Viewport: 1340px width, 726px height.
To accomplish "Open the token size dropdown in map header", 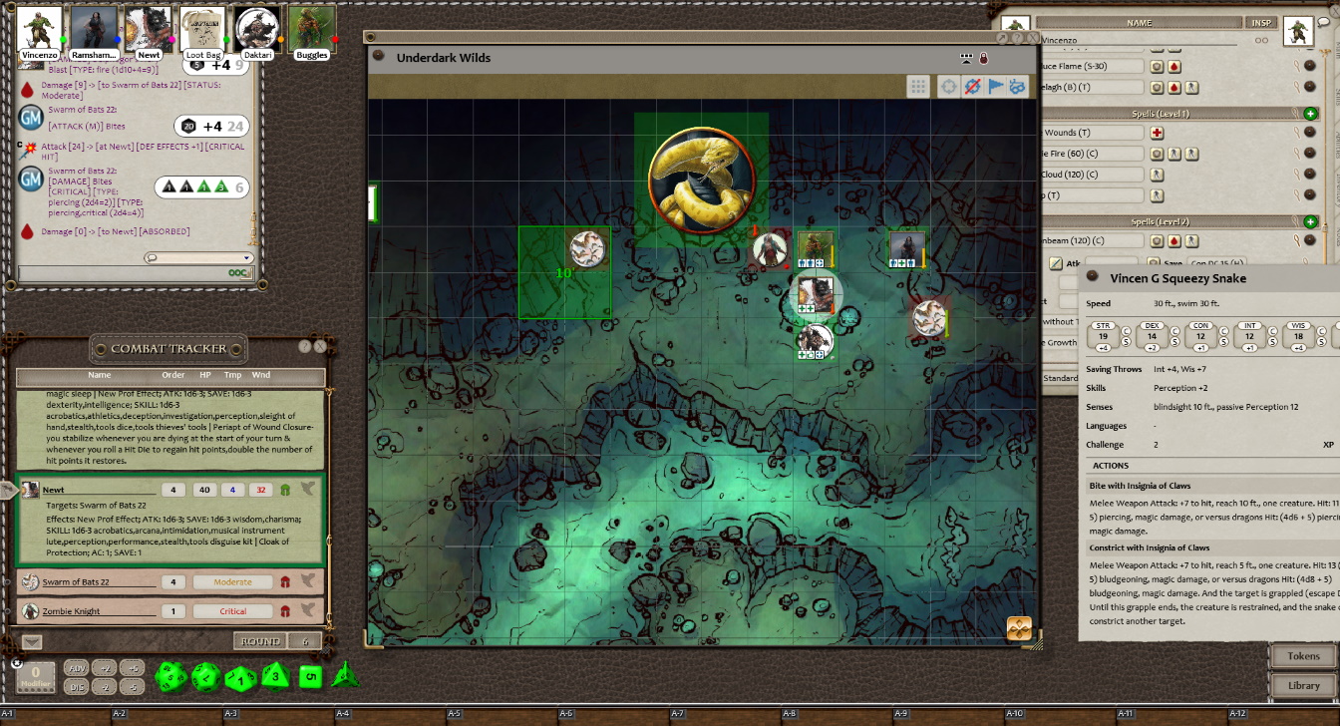I will coord(965,58).
